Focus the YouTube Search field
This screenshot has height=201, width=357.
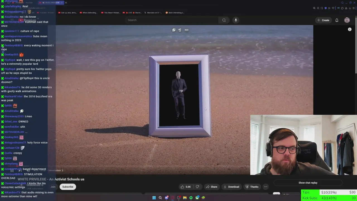pos(172,20)
